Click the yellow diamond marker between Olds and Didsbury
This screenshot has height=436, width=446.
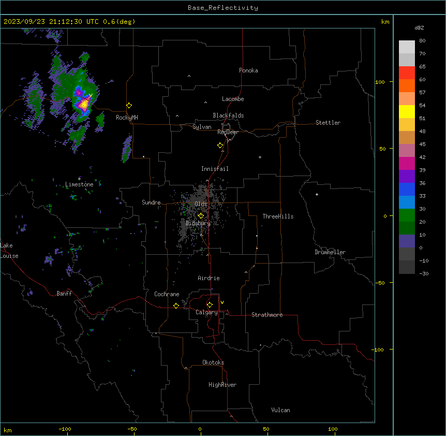(201, 215)
